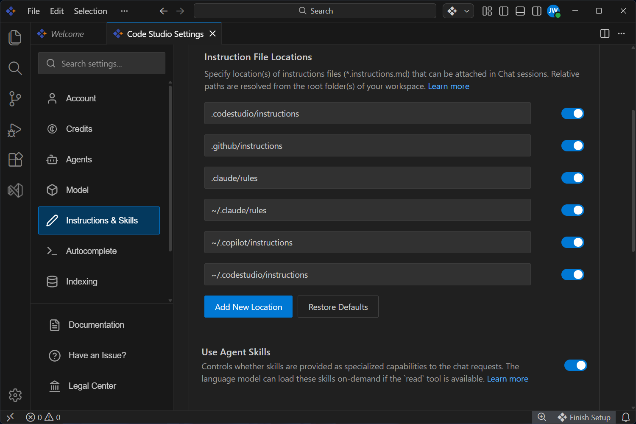The width and height of the screenshot is (636, 424).
Task: Toggle the .github/instructions location switch
Action: coord(573,145)
